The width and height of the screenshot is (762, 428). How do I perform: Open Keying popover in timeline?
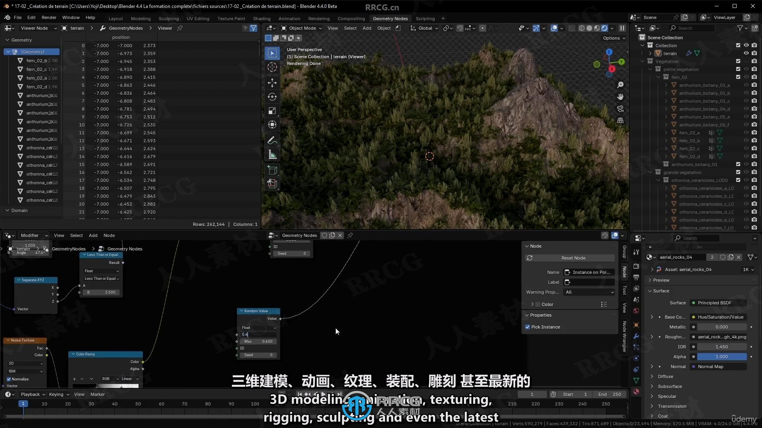tap(58, 394)
